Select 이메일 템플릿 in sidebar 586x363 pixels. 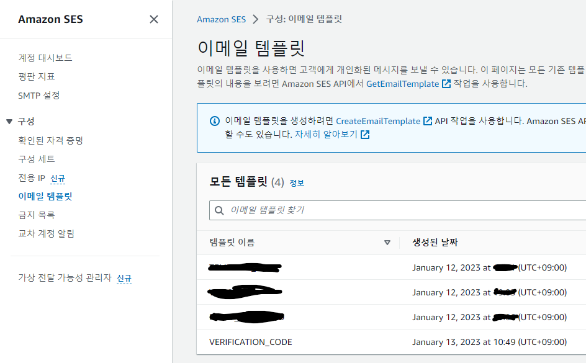[x=45, y=197]
